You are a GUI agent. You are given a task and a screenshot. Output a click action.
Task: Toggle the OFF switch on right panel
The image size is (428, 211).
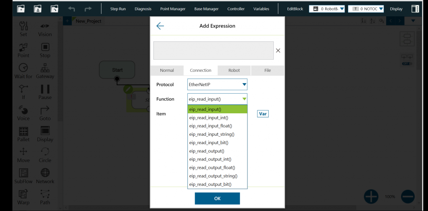point(407,64)
